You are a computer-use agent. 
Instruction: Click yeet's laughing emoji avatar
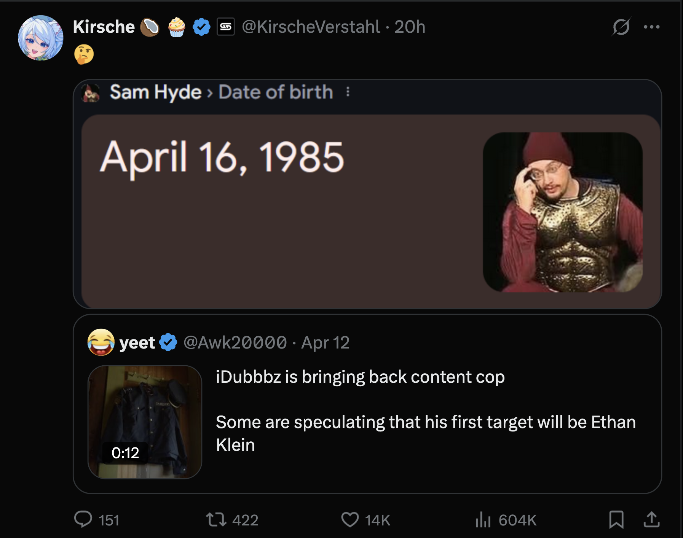click(101, 342)
